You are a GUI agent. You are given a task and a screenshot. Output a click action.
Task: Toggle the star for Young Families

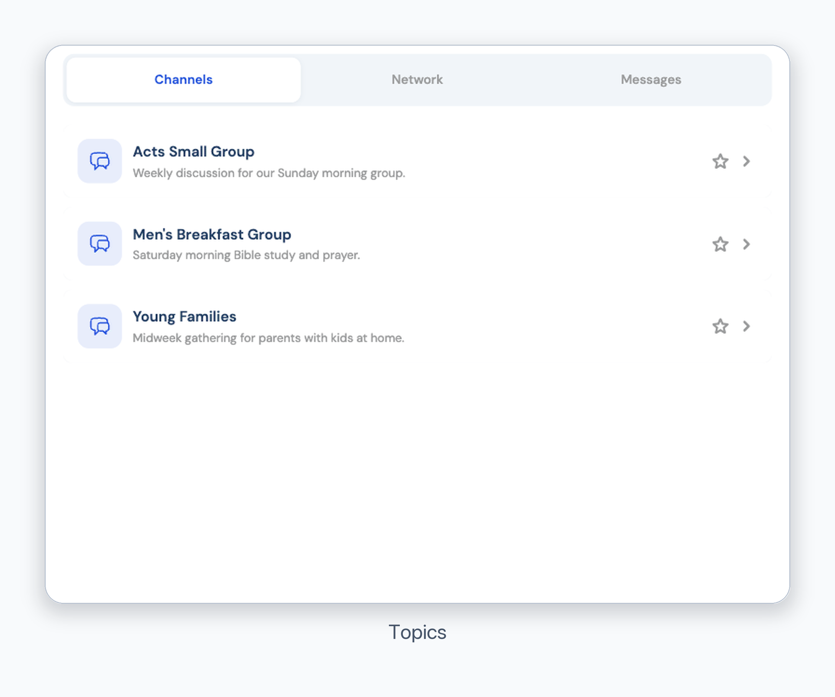pyautogui.click(x=720, y=326)
